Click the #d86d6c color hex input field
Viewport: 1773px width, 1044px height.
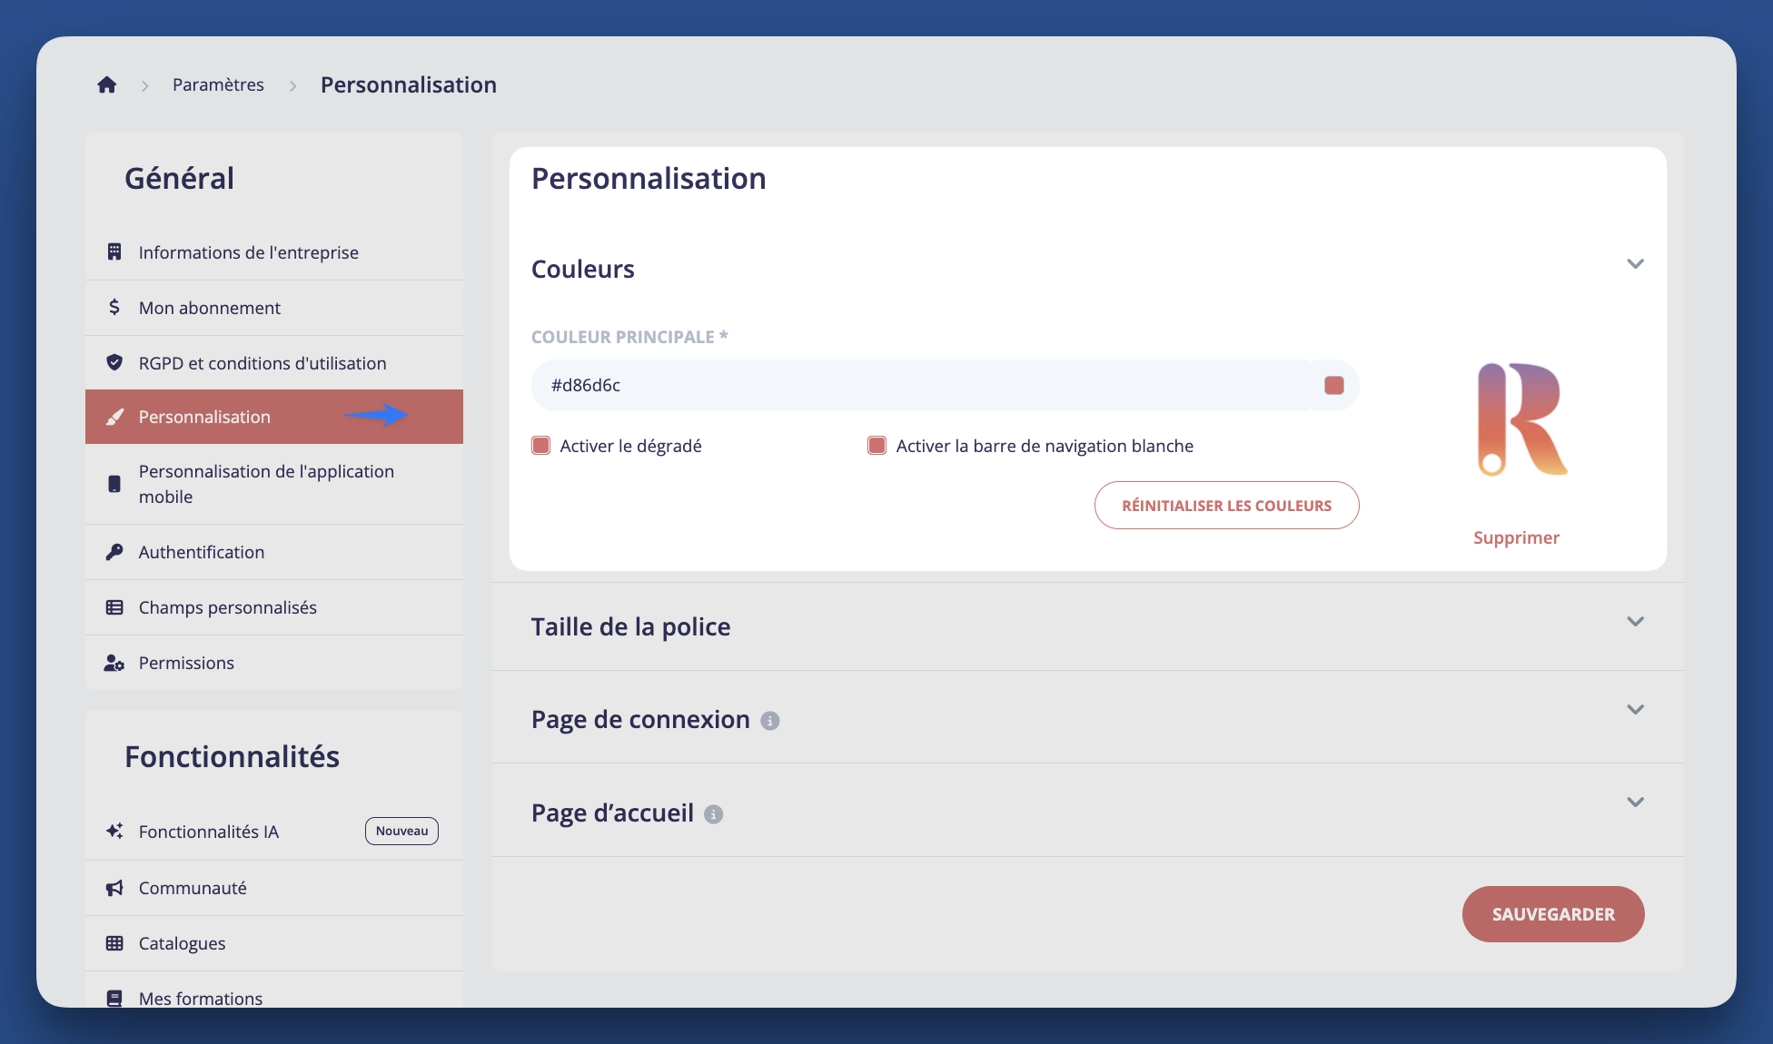tap(919, 385)
